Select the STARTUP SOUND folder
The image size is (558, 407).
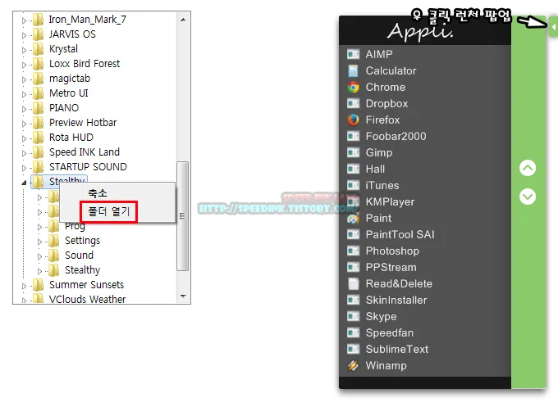pyautogui.click(x=88, y=166)
